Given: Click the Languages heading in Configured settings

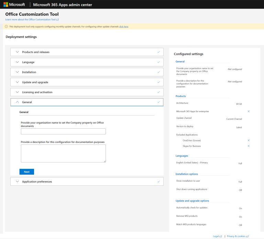Looking at the screenshot, I should tap(181, 156).
